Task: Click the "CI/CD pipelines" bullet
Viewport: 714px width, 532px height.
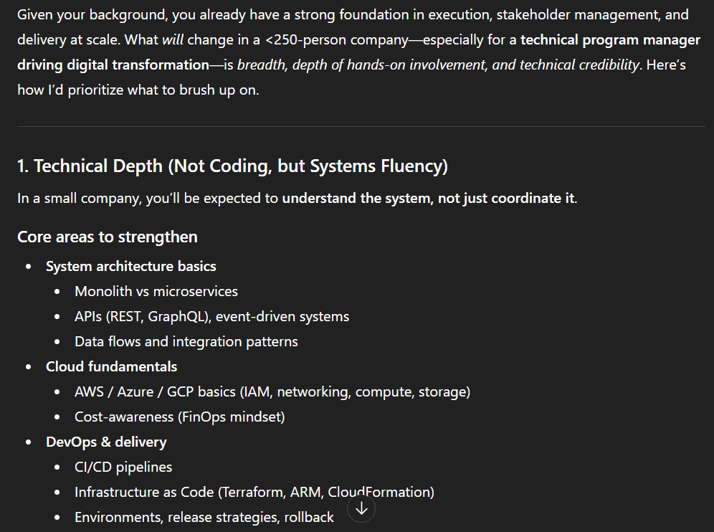Action: tap(123, 467)
